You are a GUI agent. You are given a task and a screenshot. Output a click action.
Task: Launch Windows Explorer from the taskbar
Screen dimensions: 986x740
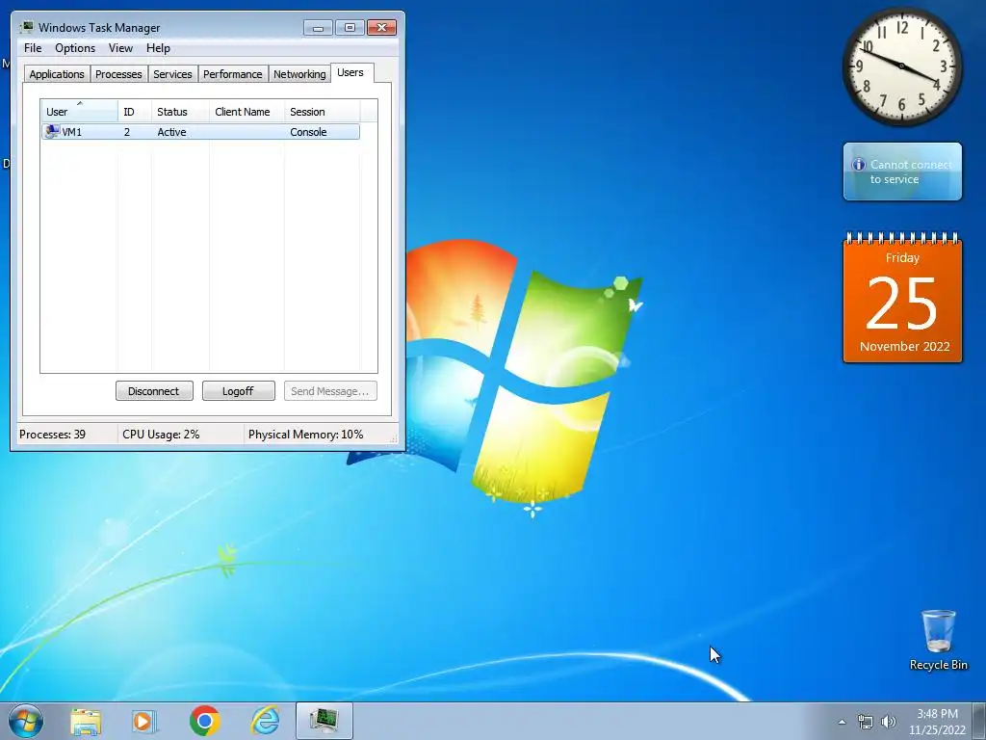click(x=86, y=721)
